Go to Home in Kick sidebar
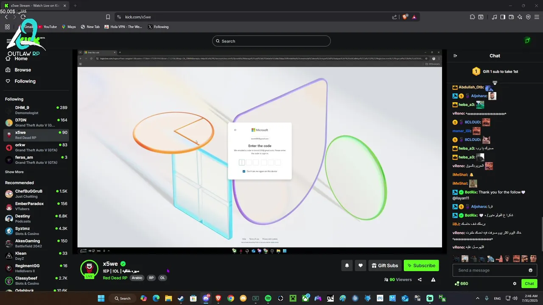 coord(17,58)
